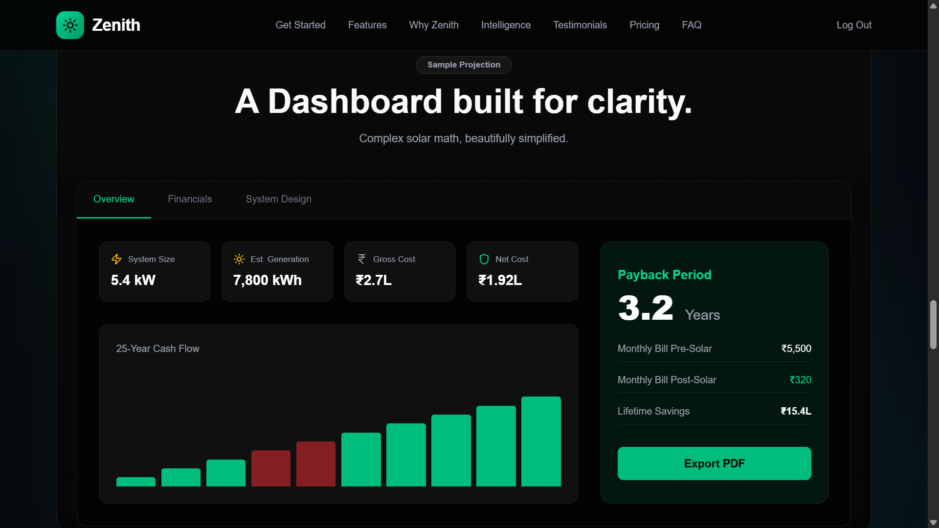This screenshot has width=939, height=528.
Task: Open the Intelligence nav item
Action: point(505,25)
